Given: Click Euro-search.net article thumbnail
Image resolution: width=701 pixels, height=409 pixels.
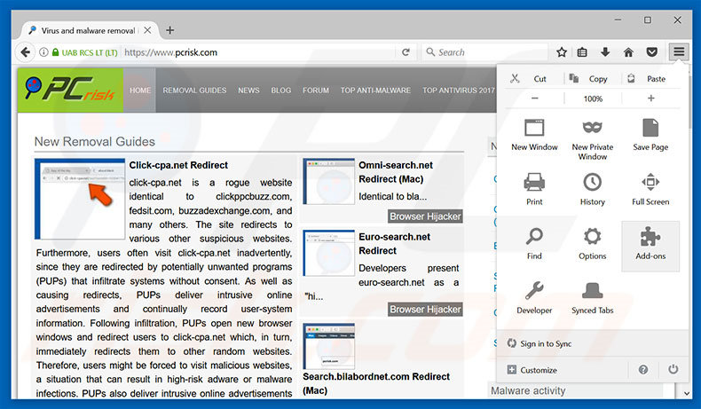Looking at the screenshot, I should tap(328, 253).
